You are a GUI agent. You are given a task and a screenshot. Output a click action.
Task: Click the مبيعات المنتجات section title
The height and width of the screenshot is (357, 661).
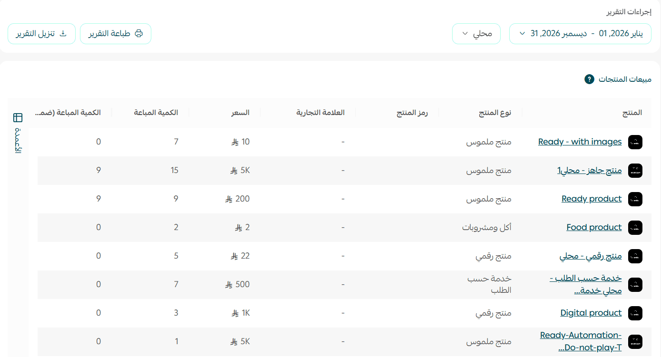(x=625, y=79)
